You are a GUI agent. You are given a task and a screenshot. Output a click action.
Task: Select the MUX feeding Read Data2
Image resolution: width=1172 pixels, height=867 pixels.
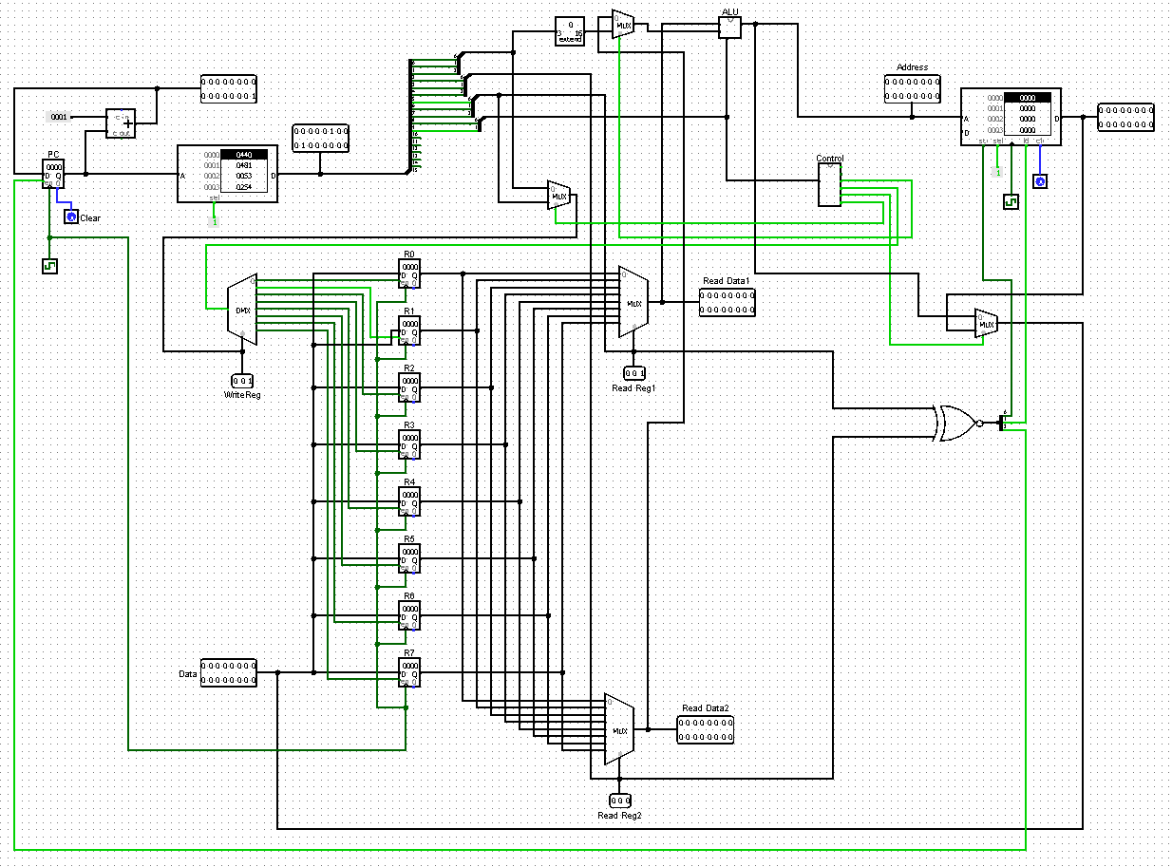click(x=619, y=729)
